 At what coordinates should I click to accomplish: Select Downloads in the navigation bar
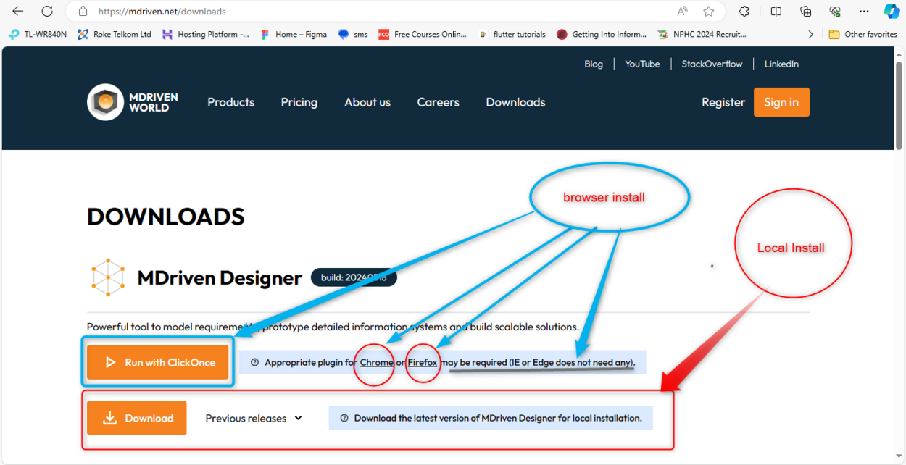[515, 102]
